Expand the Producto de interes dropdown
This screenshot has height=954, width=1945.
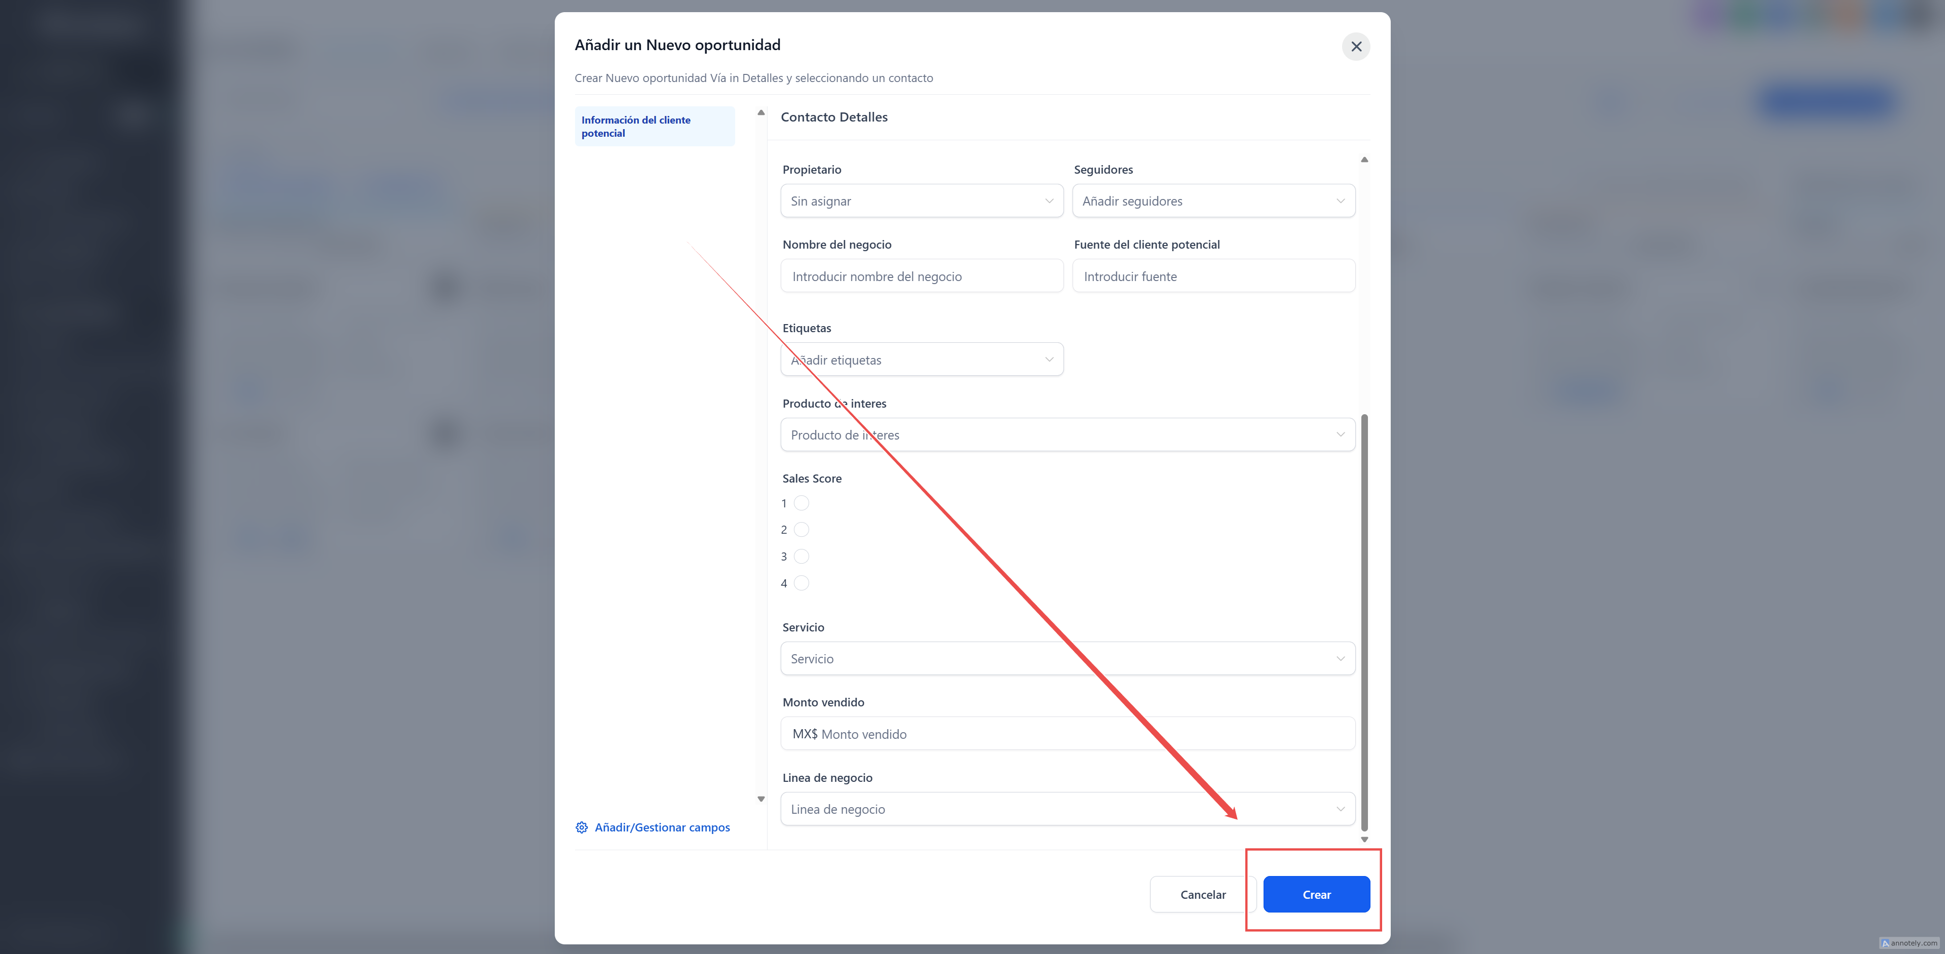(x=1067, y=435)
